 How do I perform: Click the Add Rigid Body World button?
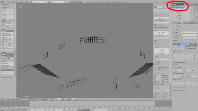[x=185, y=76]
